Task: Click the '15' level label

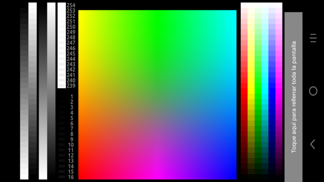Action: pos(71,172)
